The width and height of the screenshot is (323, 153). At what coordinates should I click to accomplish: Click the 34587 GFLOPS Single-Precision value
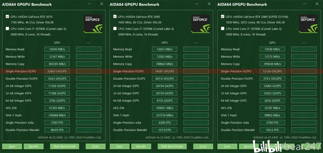pos(165,71)
